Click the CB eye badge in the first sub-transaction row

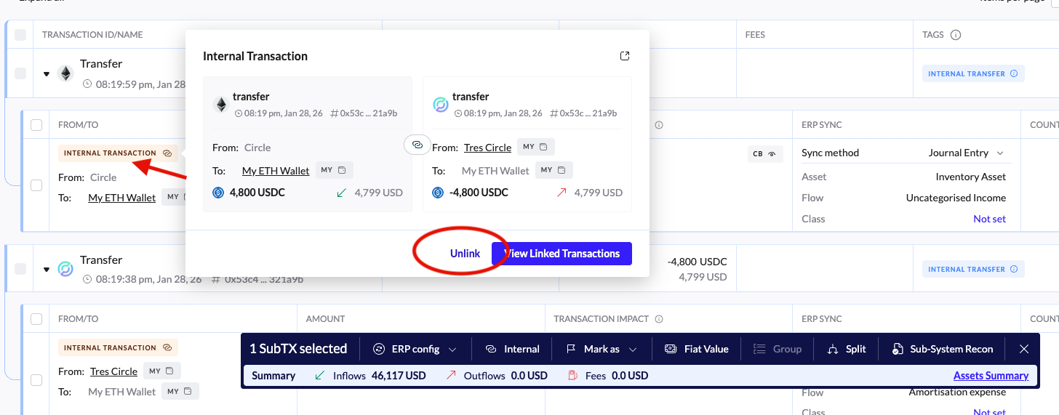coord(765,154)
